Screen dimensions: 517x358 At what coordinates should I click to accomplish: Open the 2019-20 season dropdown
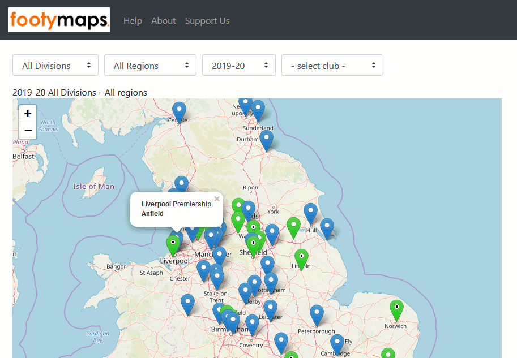[238, 66]
